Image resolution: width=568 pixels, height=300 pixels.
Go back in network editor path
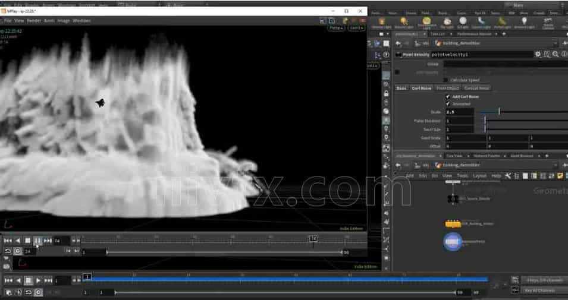pos(398,165)
